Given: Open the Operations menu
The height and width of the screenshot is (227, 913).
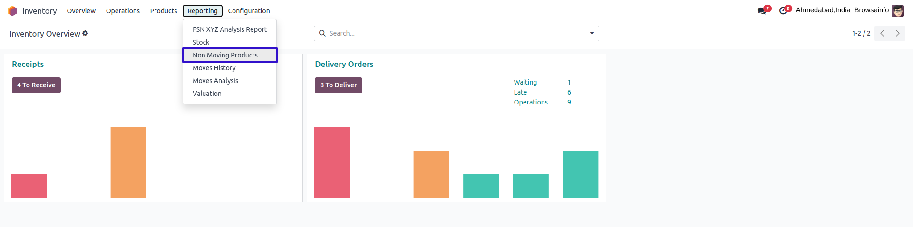Looking at the screenshot, I should pos(123,11).
